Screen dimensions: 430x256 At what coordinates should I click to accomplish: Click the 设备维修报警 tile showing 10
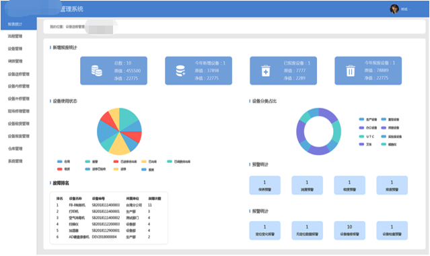click(x=350, y=230)
